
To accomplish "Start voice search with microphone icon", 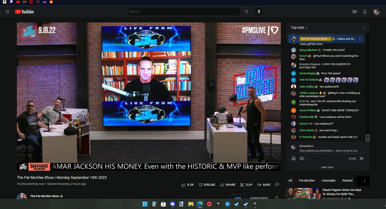I will (x=259, y=12).
